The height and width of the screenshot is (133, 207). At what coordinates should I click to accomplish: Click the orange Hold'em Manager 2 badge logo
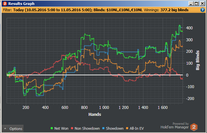tap(194, 127)
